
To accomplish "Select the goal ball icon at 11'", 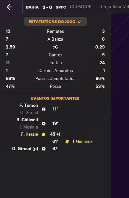I will click(44, 109).
